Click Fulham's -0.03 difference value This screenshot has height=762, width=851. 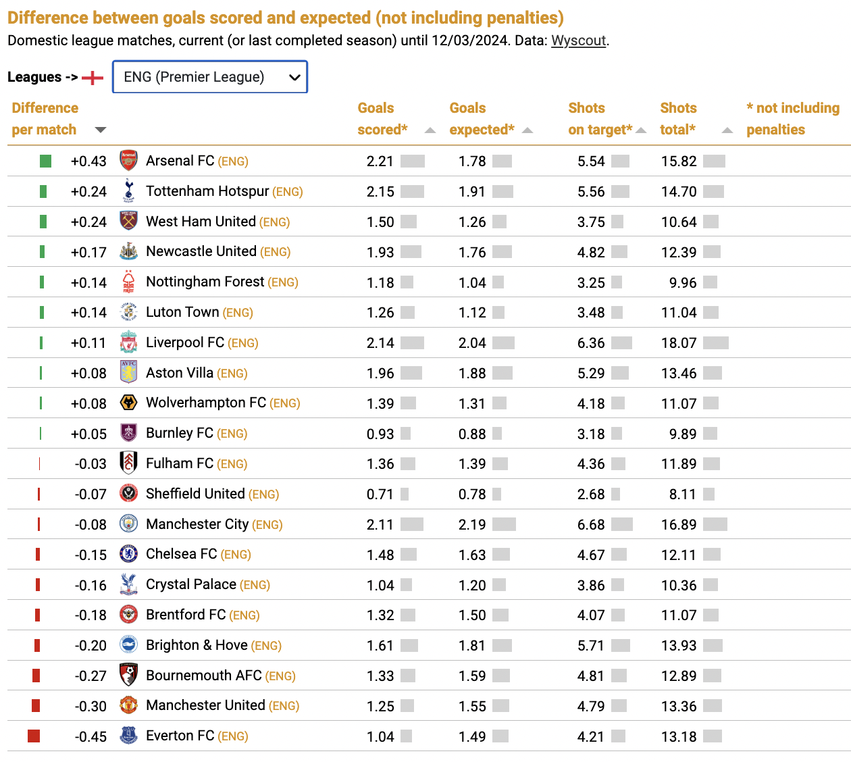coord(91,464)
